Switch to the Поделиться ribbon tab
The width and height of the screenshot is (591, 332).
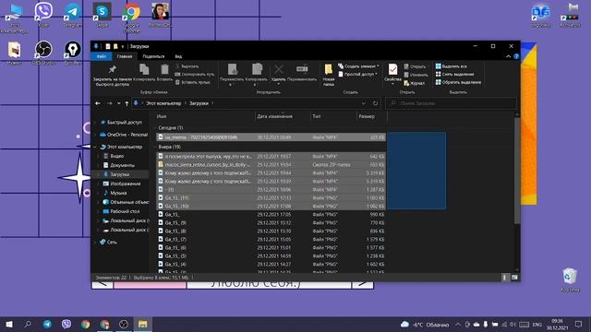click(153, 56)
